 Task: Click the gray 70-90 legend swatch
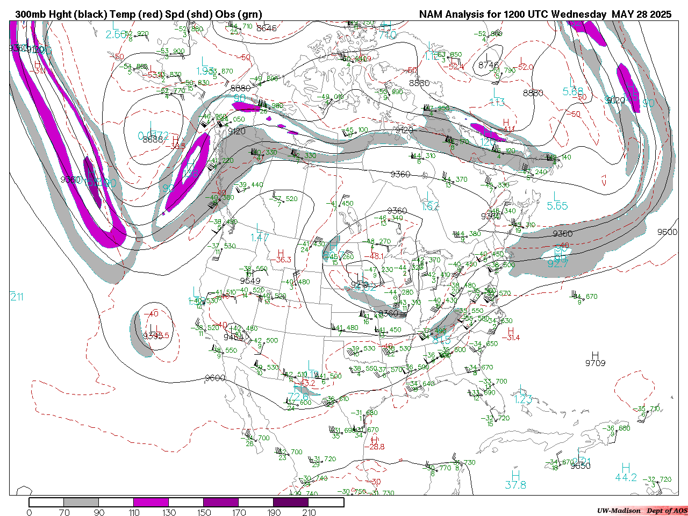pos(81,502)
